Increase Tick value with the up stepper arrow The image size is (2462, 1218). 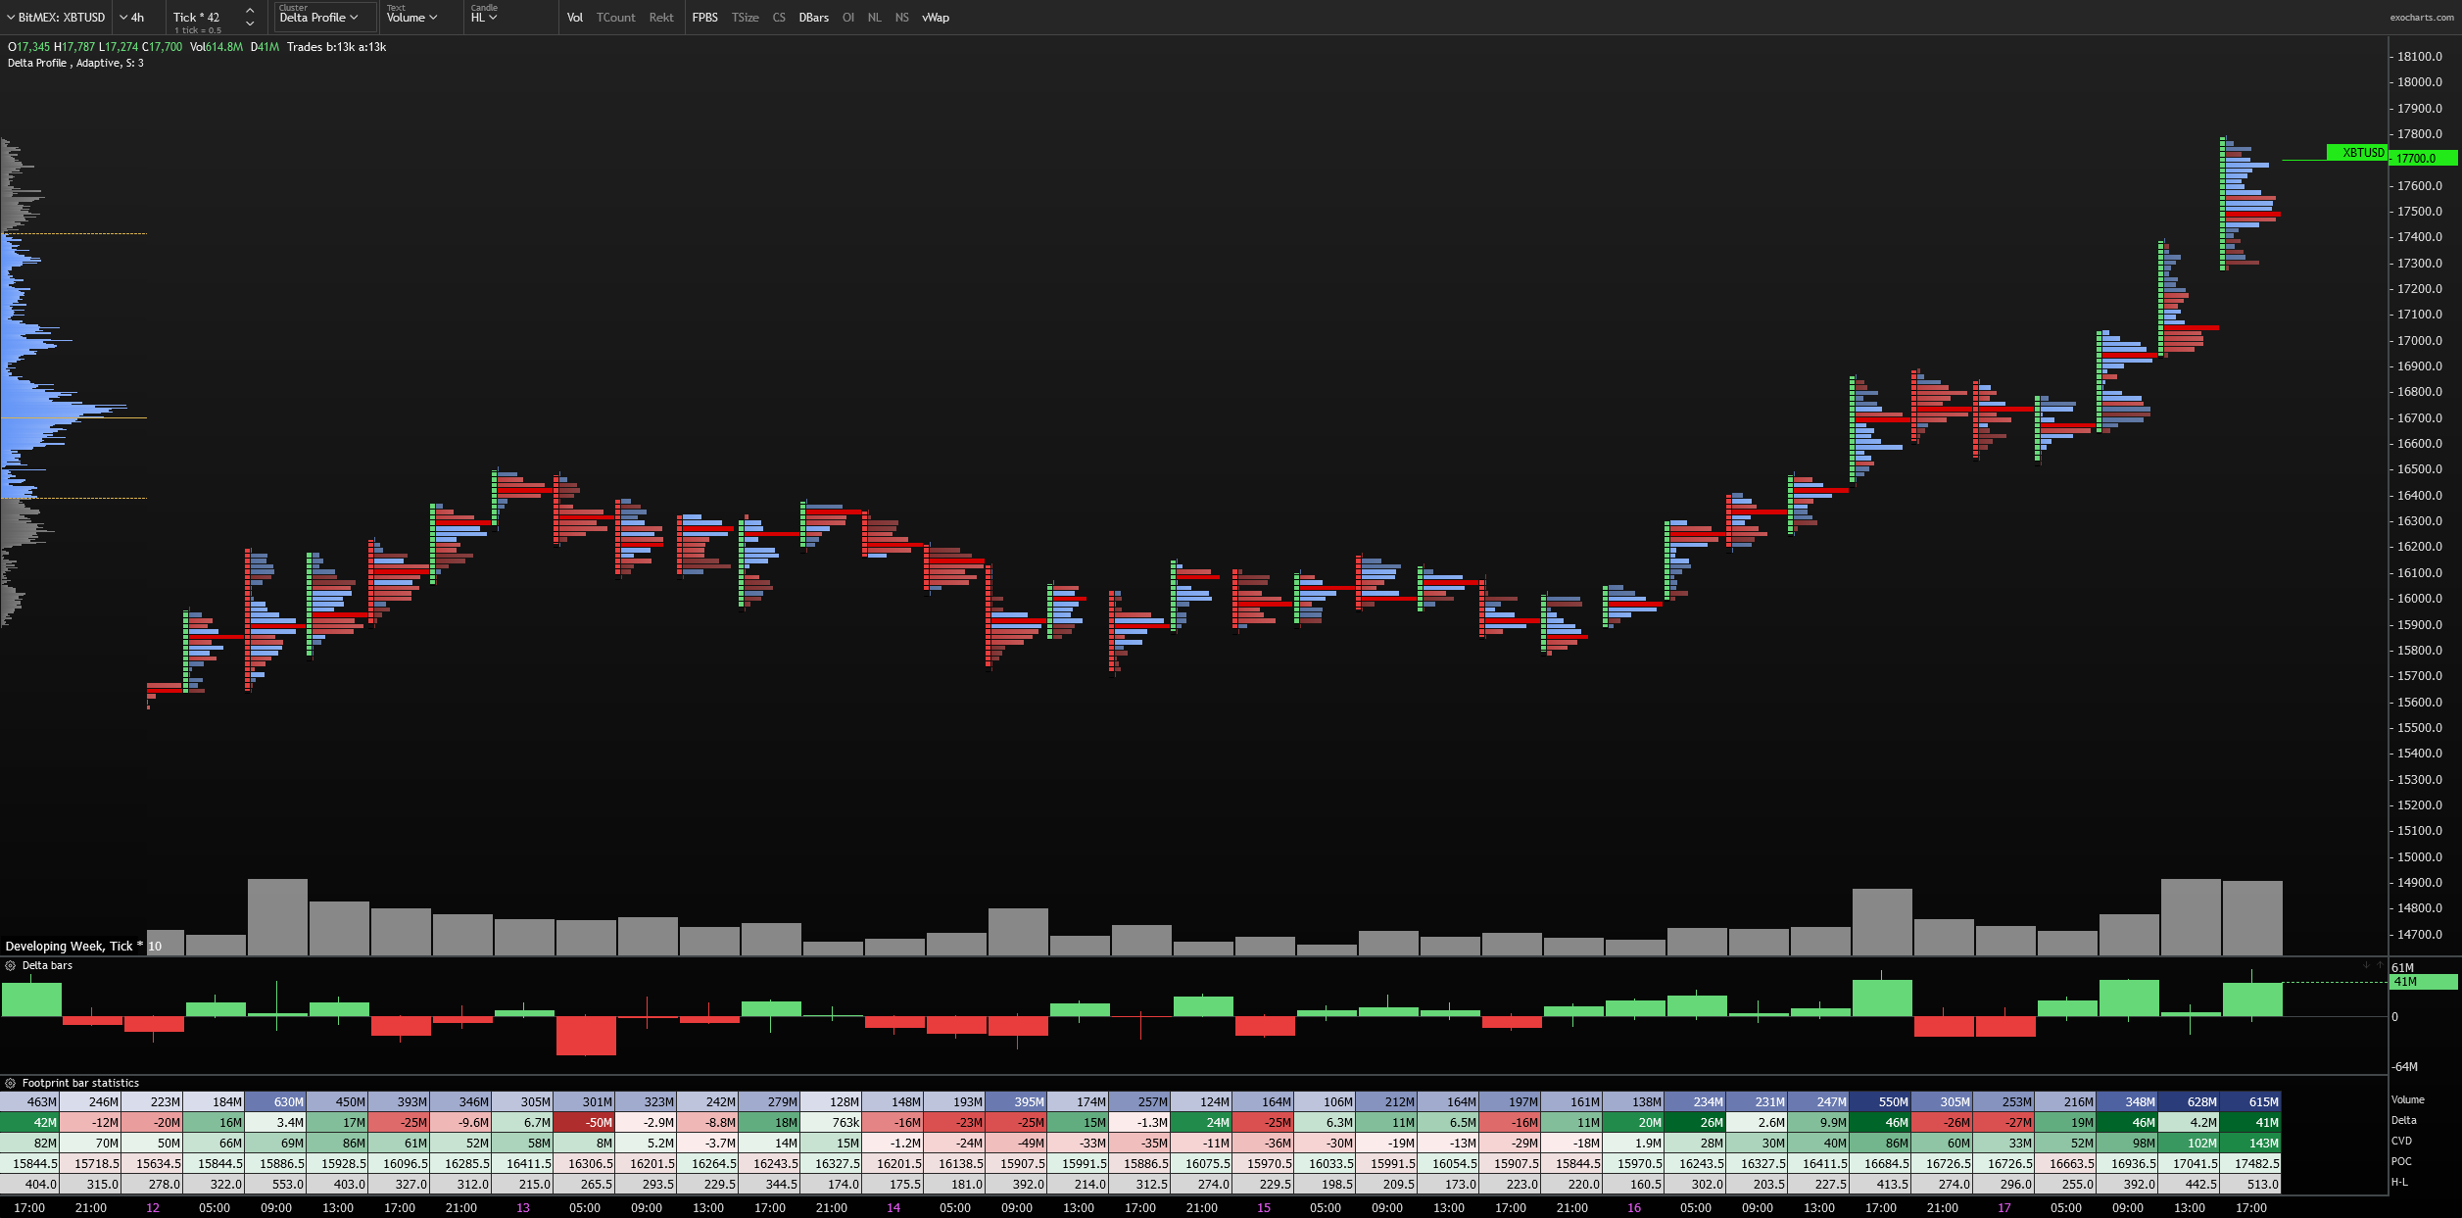pyautogui.click(x=251, y=12)
